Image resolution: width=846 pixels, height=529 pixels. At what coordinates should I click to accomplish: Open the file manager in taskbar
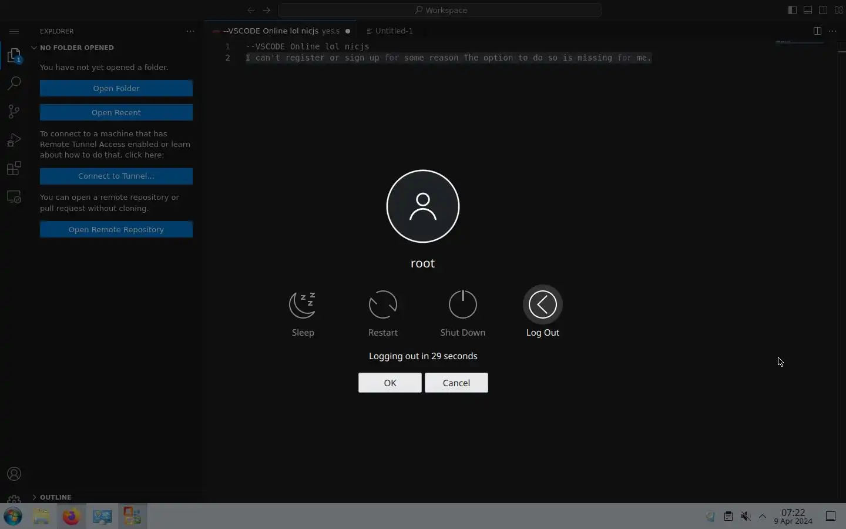41,516
